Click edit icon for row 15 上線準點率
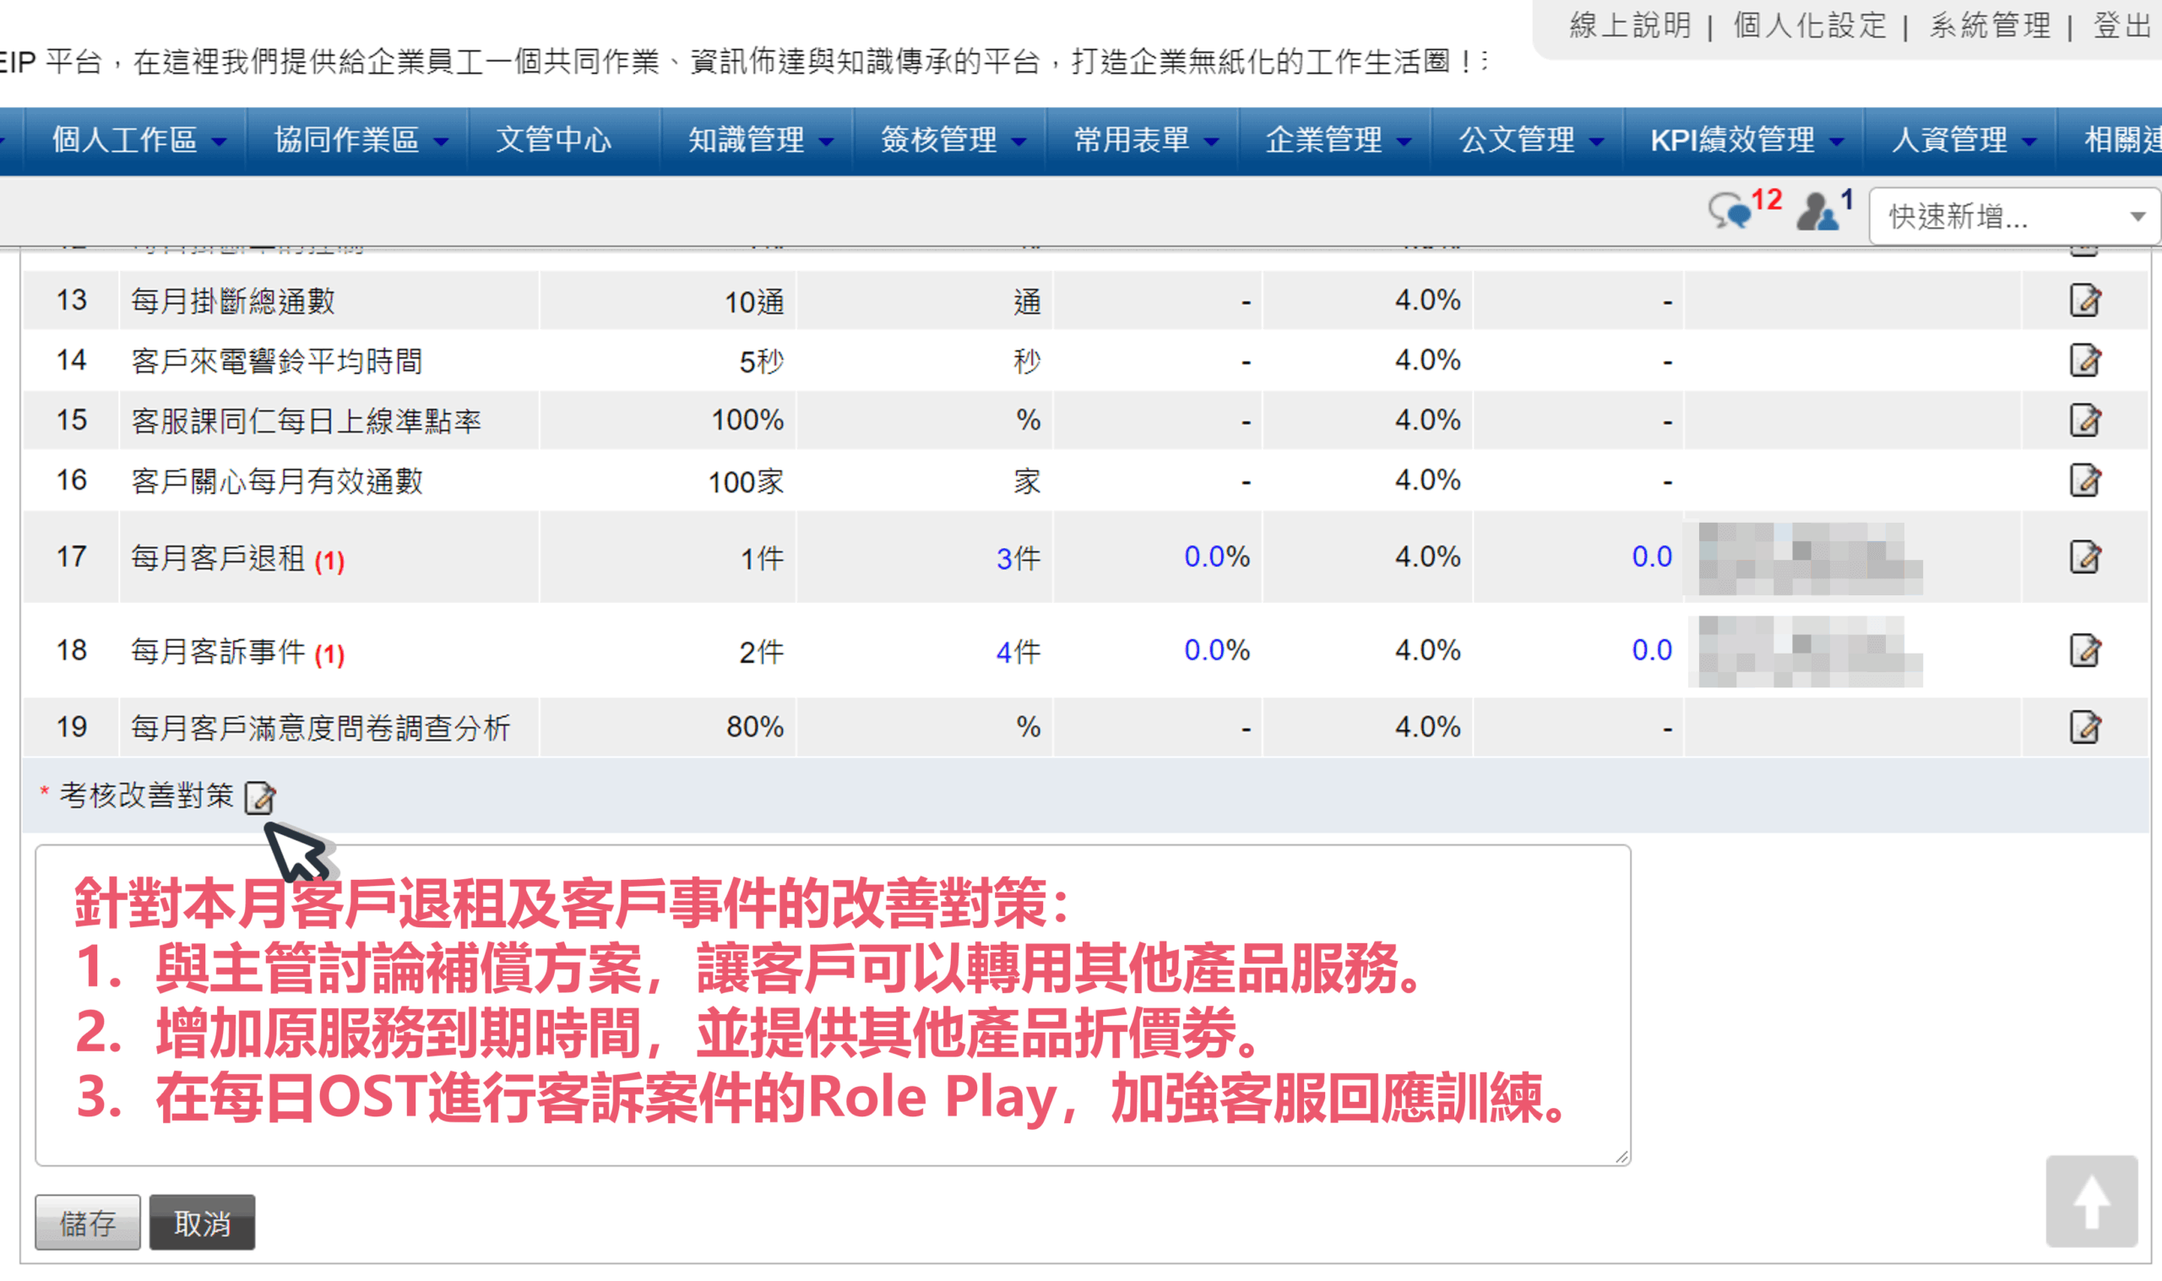The width and height of the screenshot is (2162, 1281). (2084, 421)
